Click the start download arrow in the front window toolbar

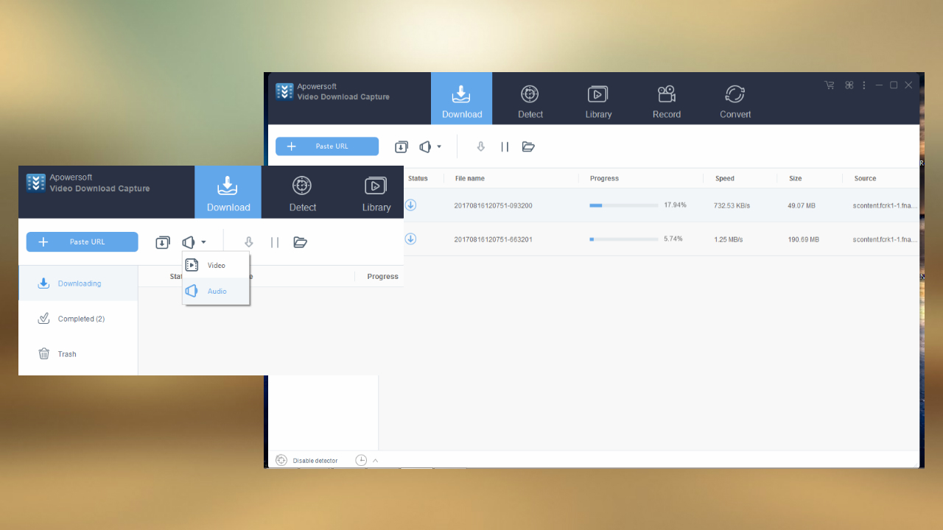click(x=249, y=242)
